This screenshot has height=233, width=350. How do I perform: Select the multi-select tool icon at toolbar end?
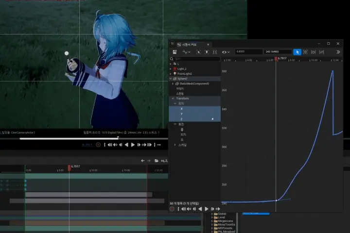[x=322, y=52]
